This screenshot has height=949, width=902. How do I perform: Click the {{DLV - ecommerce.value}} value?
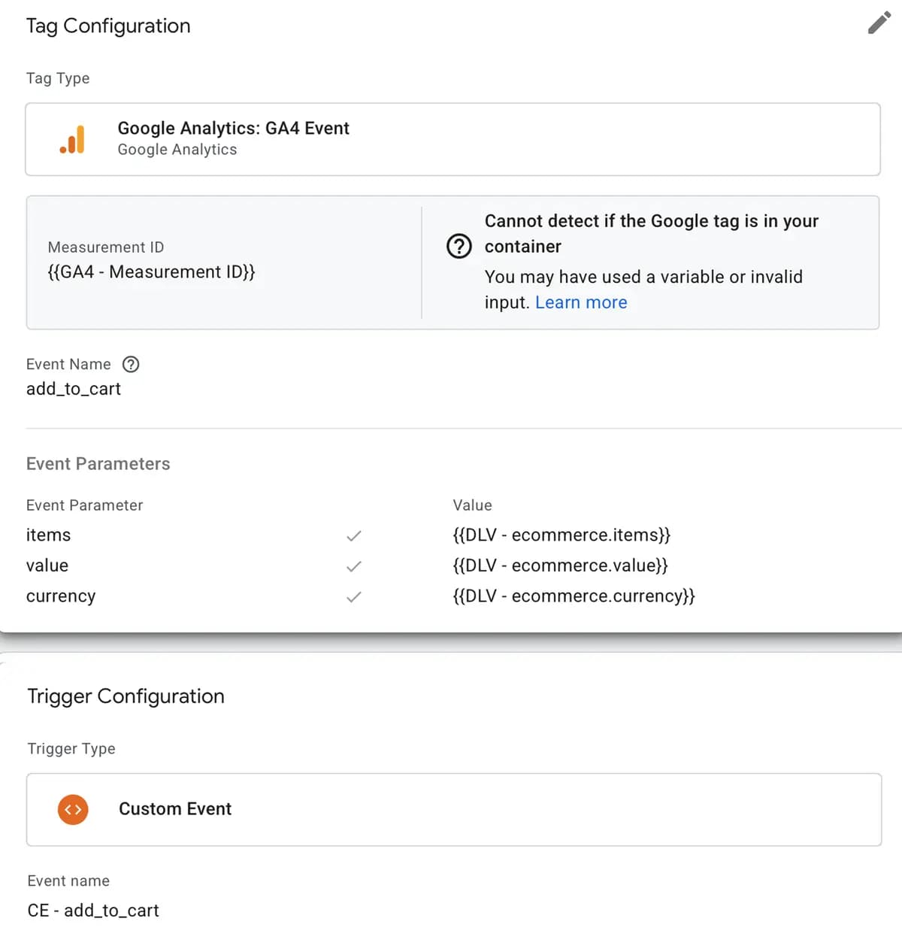pos(560,565)
